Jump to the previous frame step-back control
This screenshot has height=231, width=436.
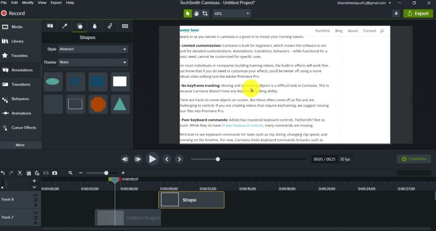125,159
